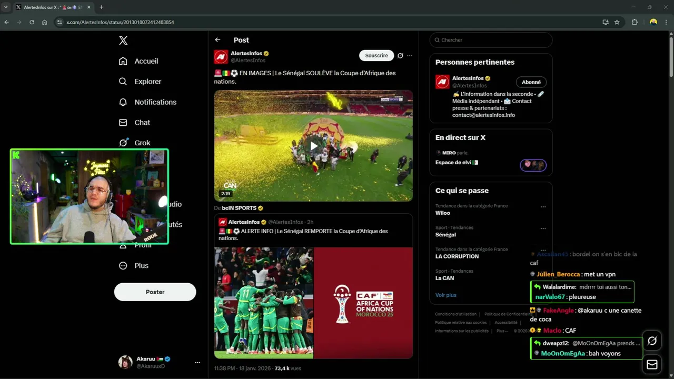
Task: Open the floating Grok button
Action: point(652,341)
